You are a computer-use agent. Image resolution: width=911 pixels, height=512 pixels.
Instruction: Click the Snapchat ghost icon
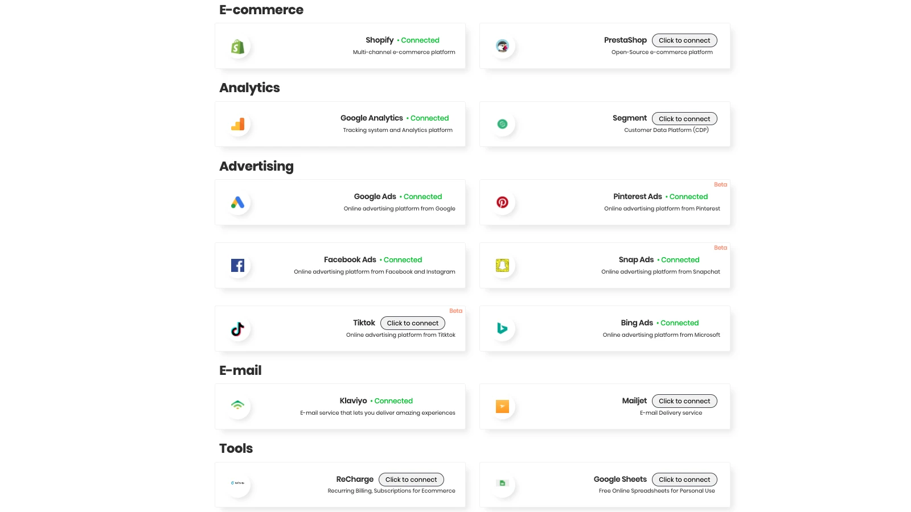pyautogui.click(x=502, y=266)
